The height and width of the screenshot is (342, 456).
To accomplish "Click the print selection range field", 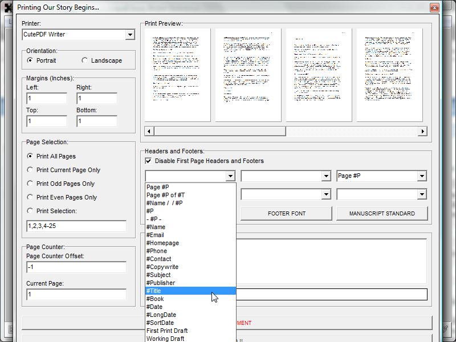I will pyautogui.click(x=76, y=226).
